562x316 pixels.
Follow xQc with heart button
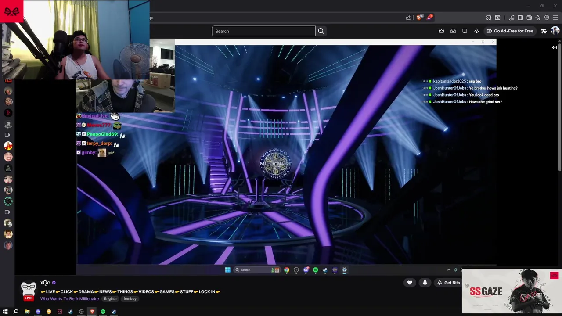click(410, 283)
